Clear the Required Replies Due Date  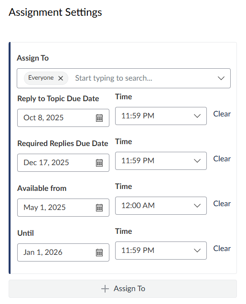pyautogui.click(x=222, y=159)
